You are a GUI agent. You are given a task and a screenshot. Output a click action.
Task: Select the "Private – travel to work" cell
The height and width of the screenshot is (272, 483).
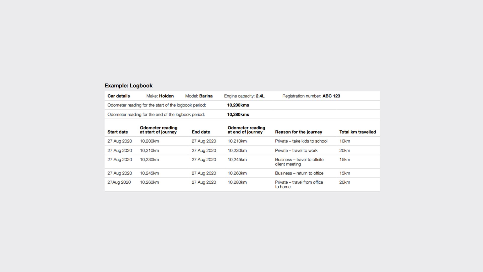point(296,151)
